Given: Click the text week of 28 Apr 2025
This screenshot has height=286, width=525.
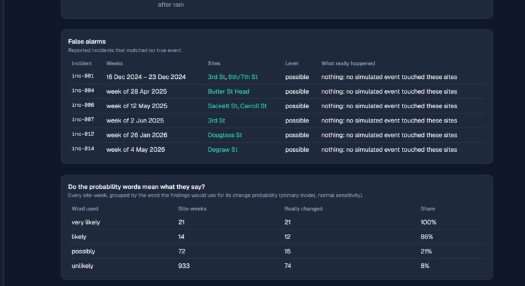Looking at the screenshot, I should click(x=136, y=91).
